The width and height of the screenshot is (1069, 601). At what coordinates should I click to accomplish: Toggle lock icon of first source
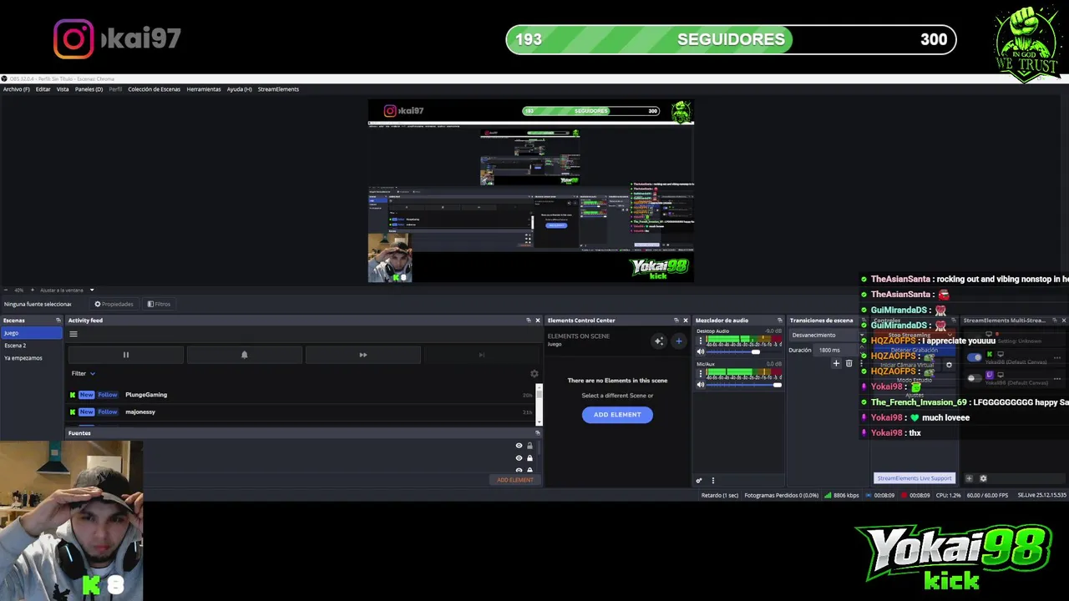point(529,446)
